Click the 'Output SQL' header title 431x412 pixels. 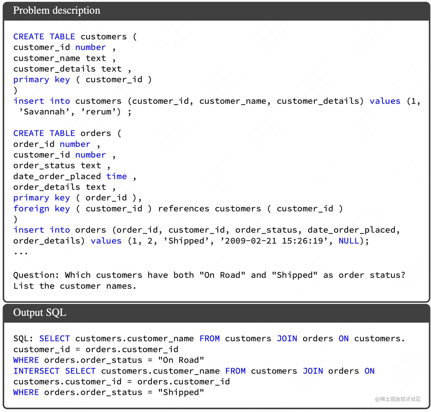pos(40,313)
